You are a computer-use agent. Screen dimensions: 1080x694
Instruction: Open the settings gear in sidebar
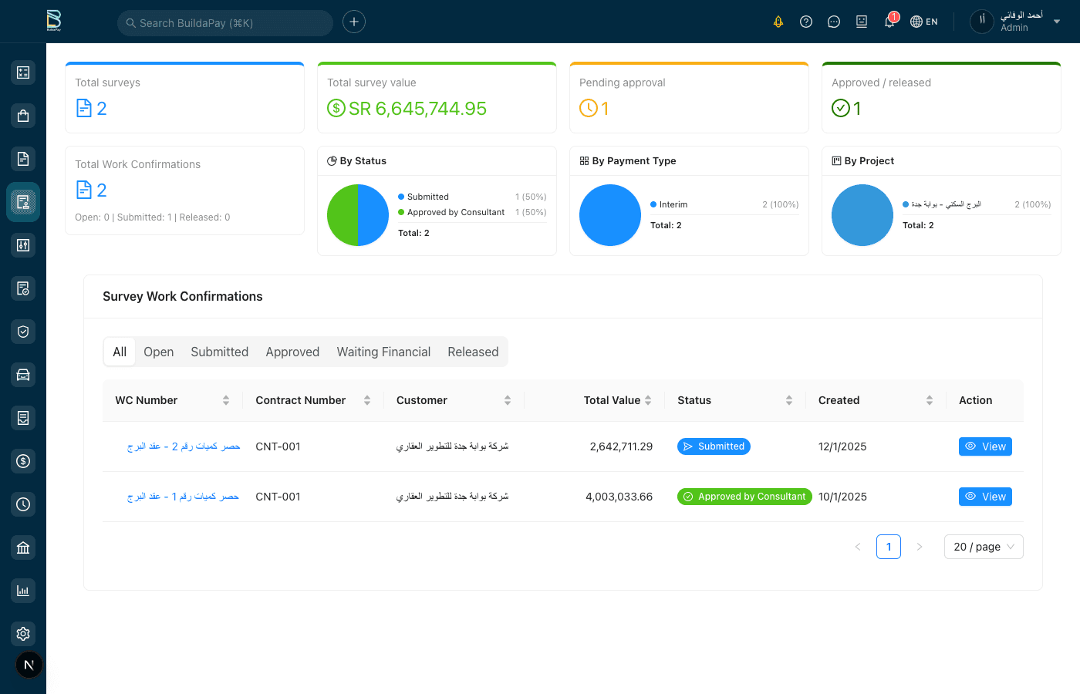pos(23,634)
